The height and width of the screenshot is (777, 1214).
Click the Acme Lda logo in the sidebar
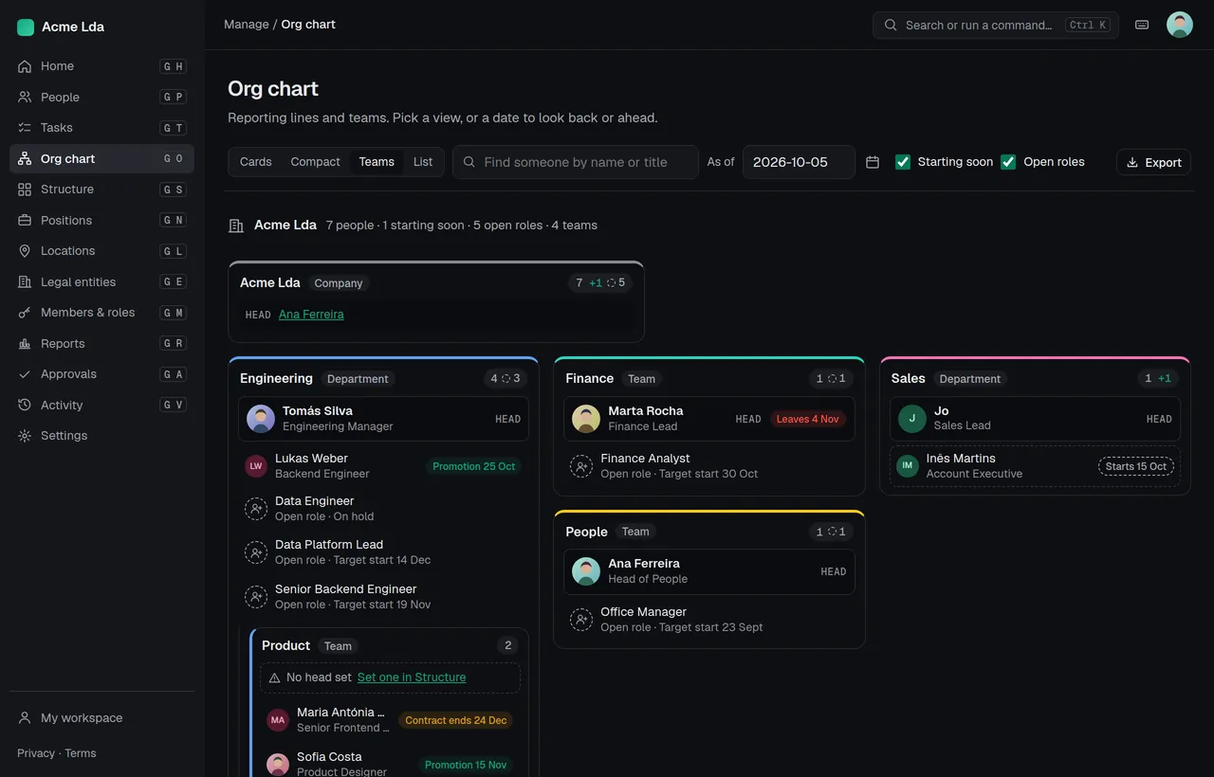26,27
